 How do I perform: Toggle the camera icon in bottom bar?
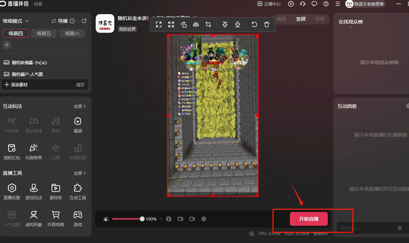(192, 219)
